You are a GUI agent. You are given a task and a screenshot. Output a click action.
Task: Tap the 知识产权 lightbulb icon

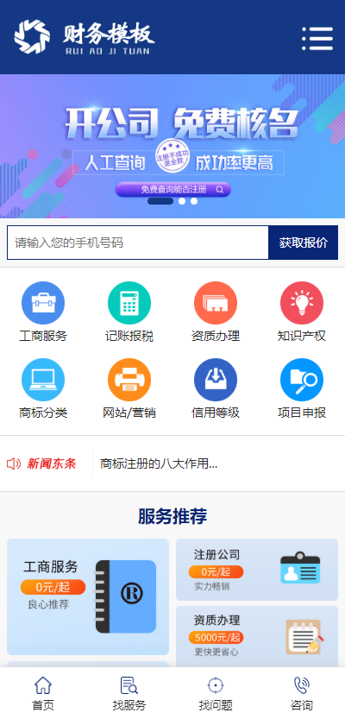tap(302, 303)
